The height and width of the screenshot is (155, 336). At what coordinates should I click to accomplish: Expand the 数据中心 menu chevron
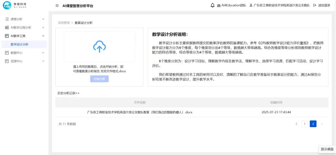click(x=43, y=53)
